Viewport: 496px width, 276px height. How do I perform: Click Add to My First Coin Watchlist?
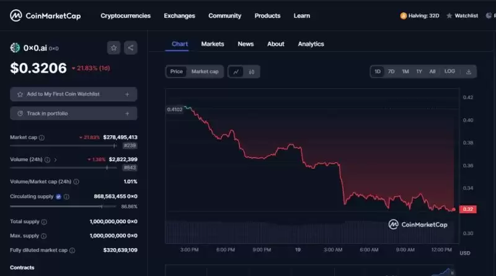[x=73, y=94]
